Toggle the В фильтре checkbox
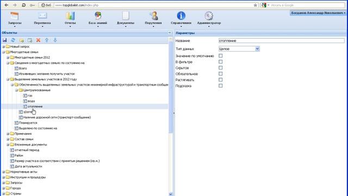 220,62
